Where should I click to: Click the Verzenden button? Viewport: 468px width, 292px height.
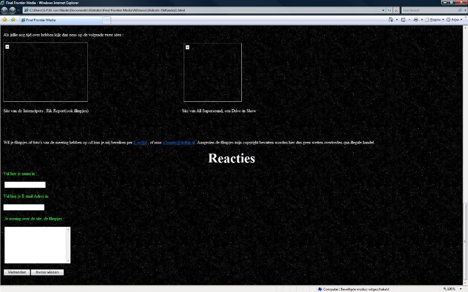coord(17,272)
